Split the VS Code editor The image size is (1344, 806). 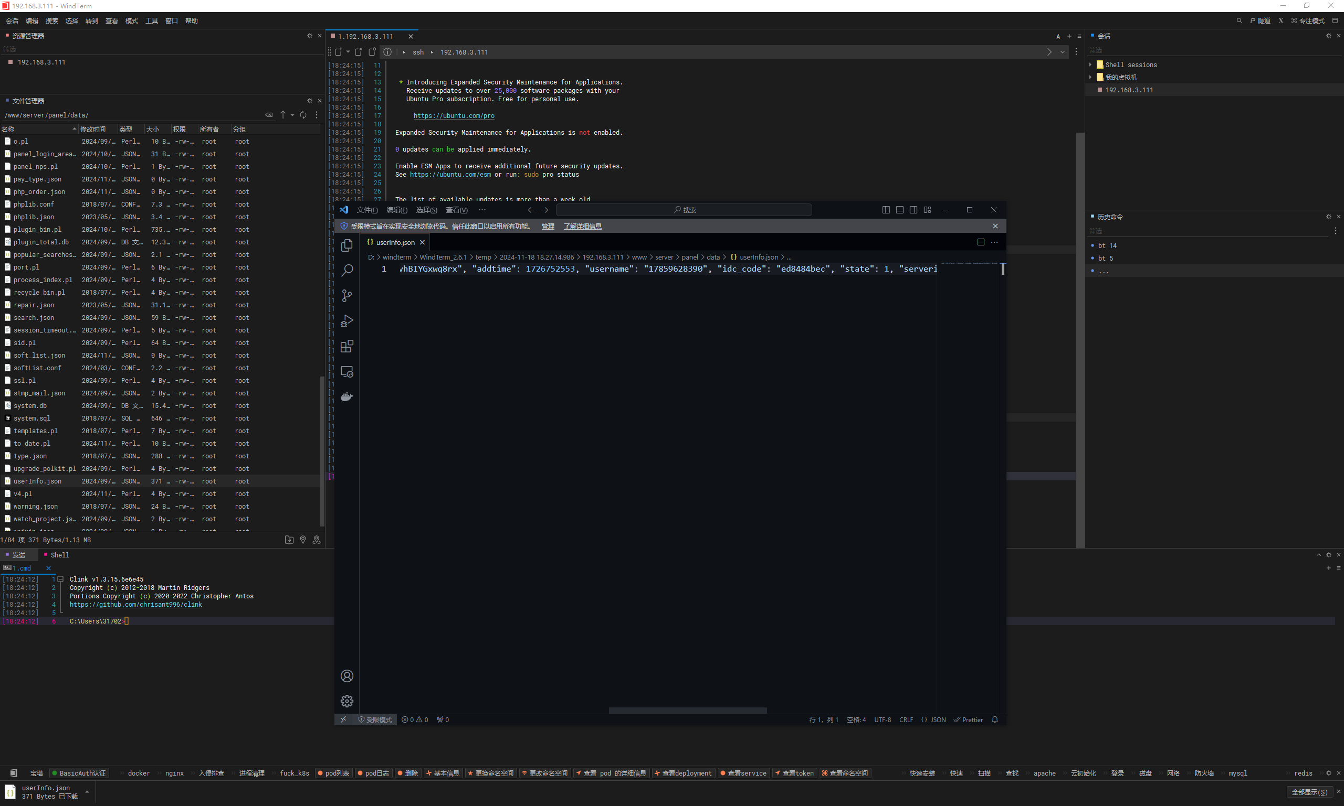point(981,242)
